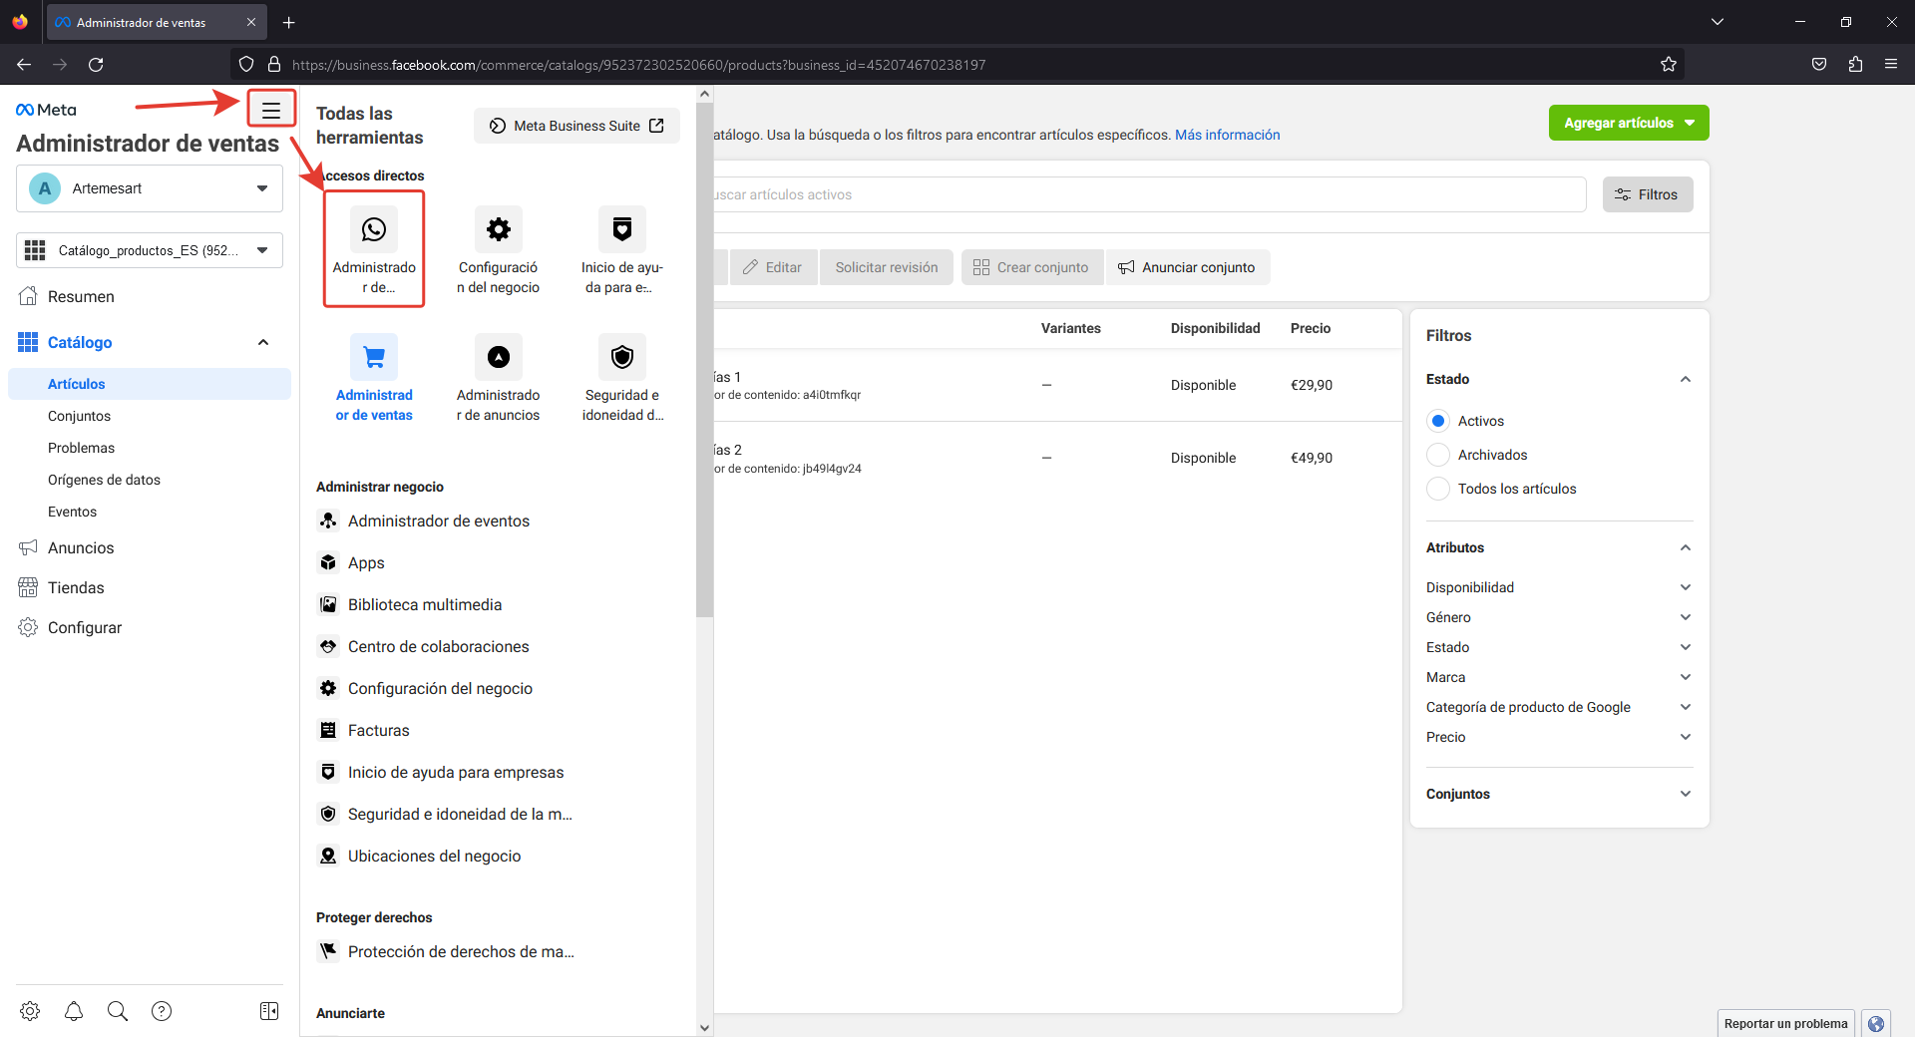Follow the Más información link
1915x1037 pixels.
1227,135
